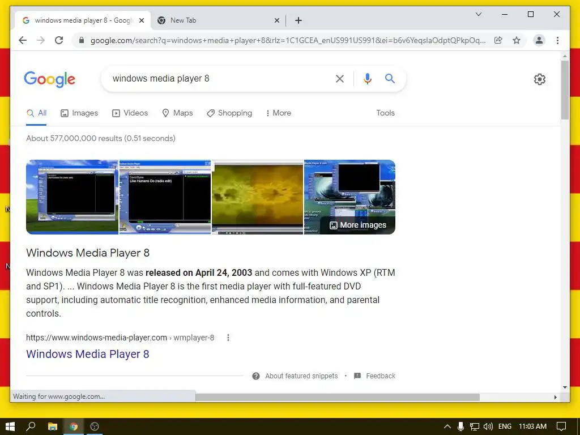Start voice search with microphone
The height and width of the screenshot is (435, 580).
367,79
